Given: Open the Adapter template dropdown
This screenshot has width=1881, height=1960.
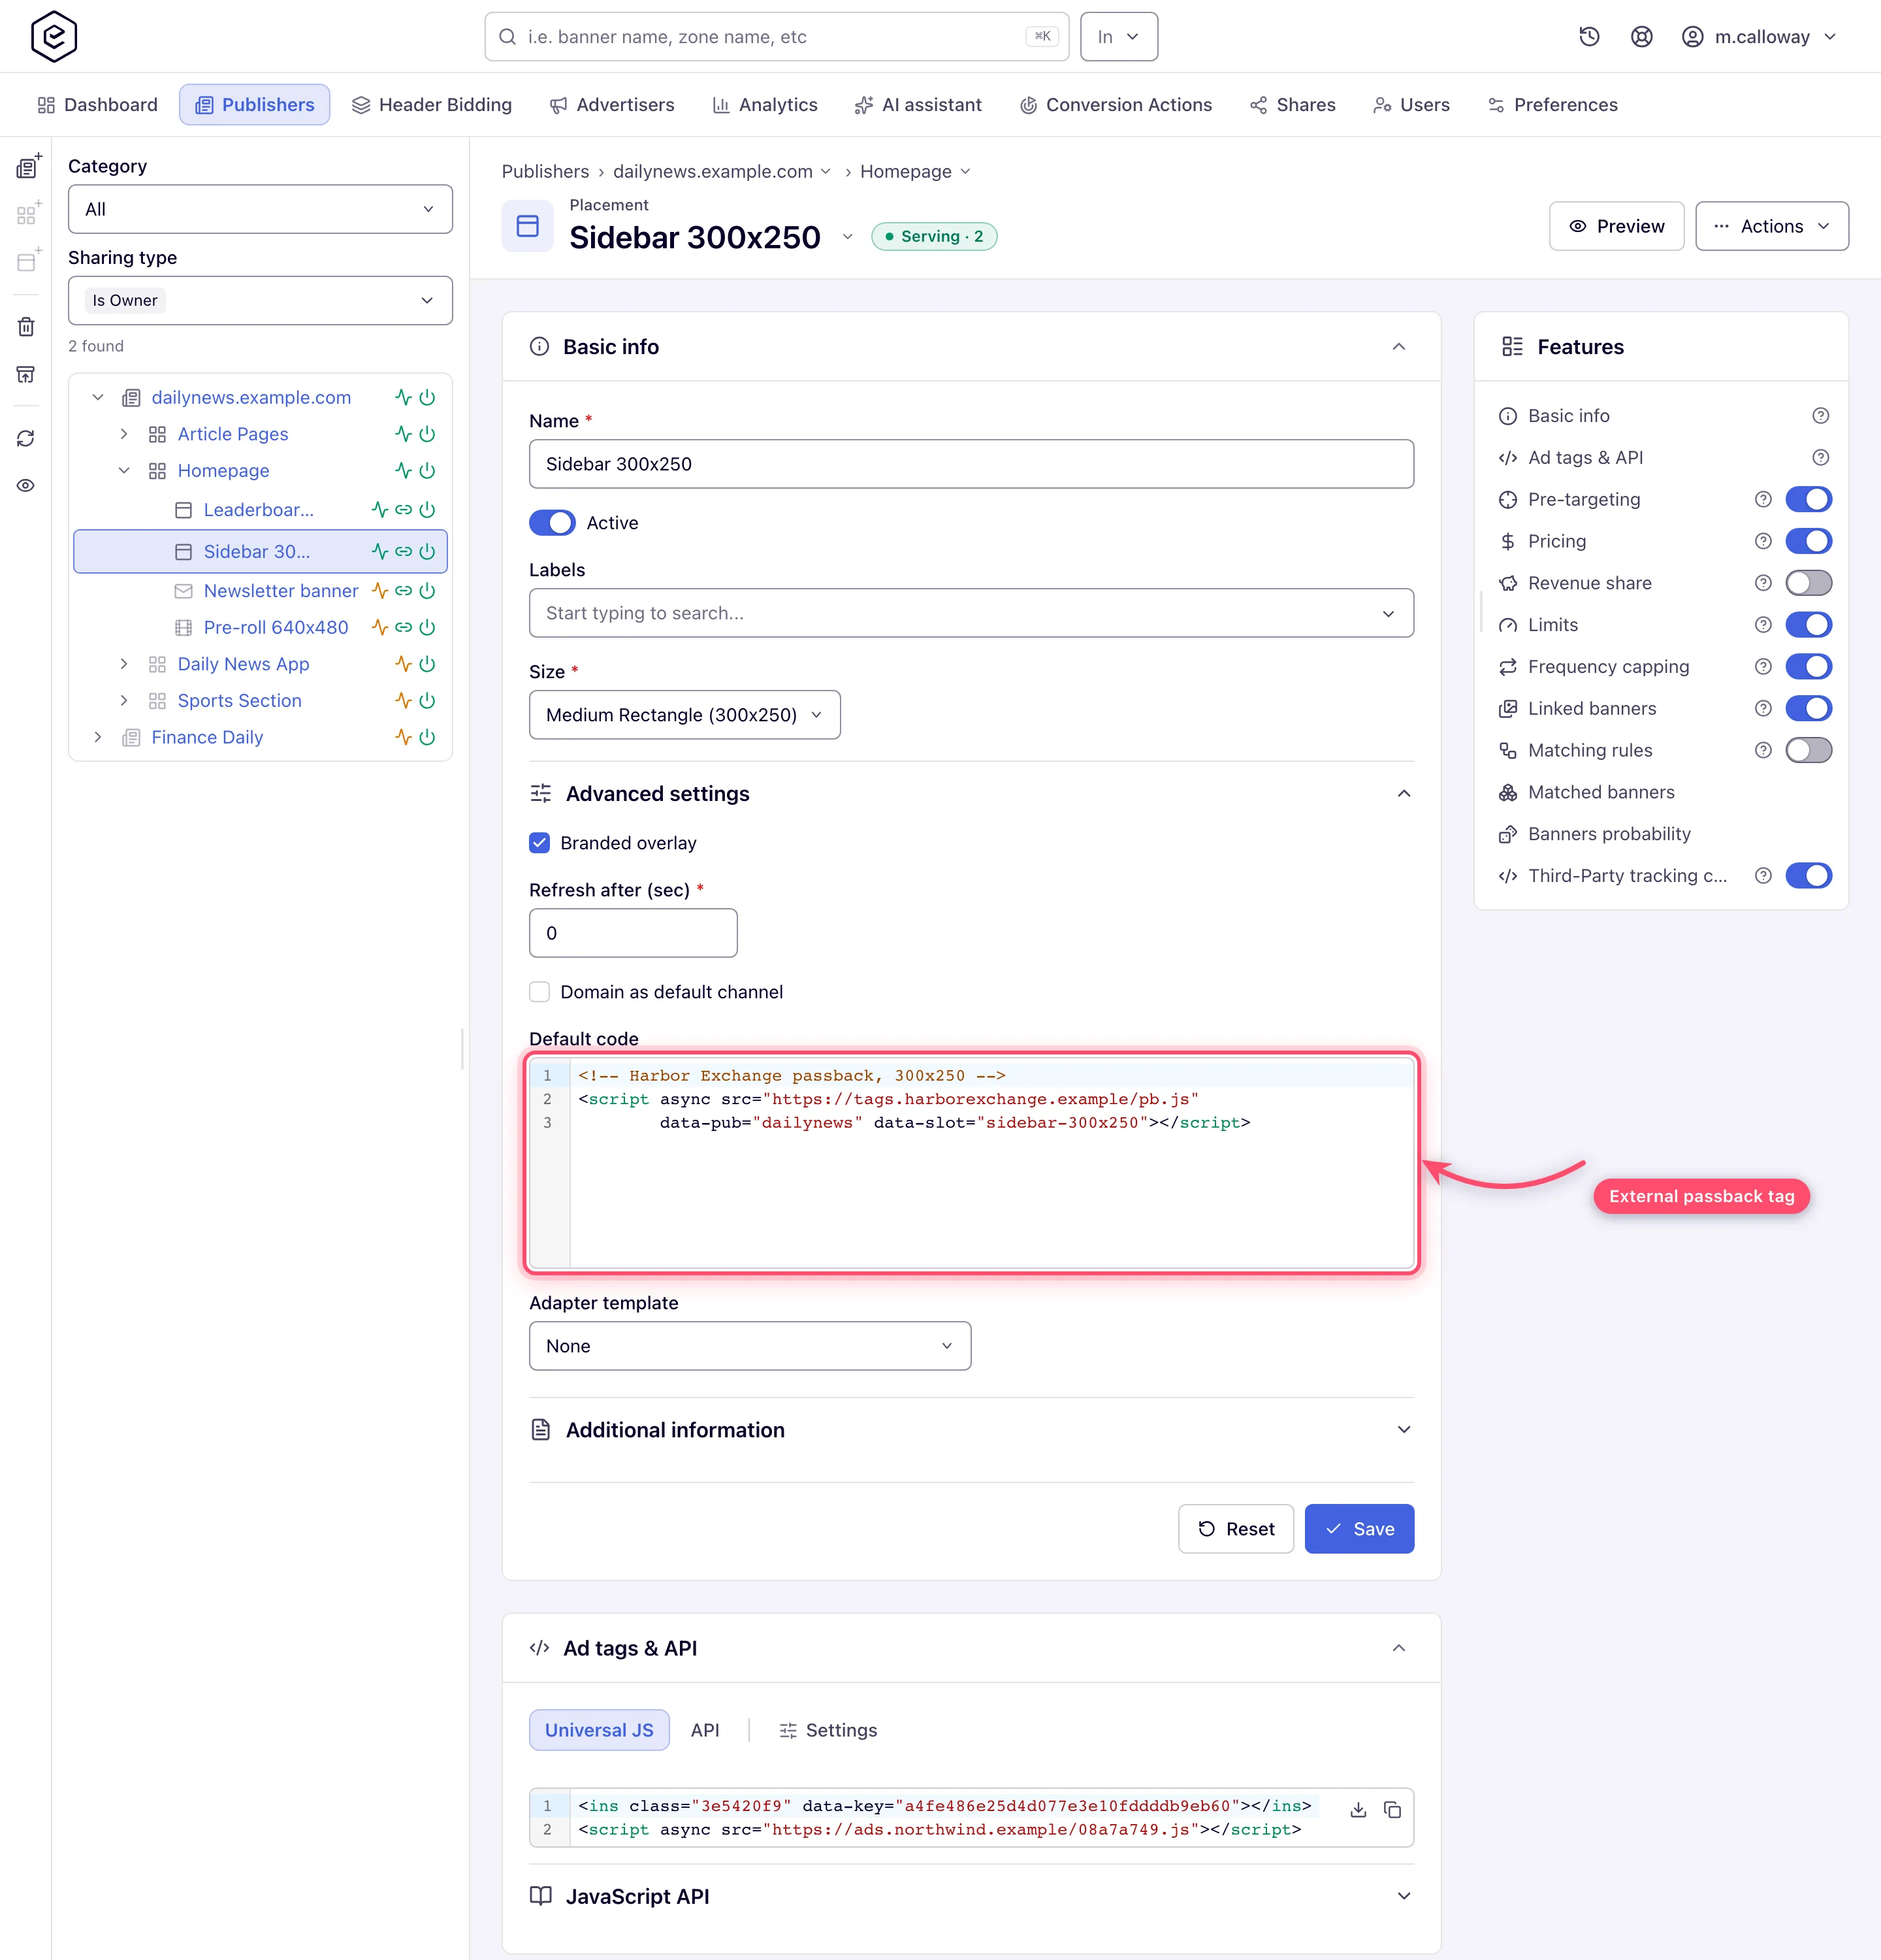Looking at the screenshot, I should coord(750,1346).
